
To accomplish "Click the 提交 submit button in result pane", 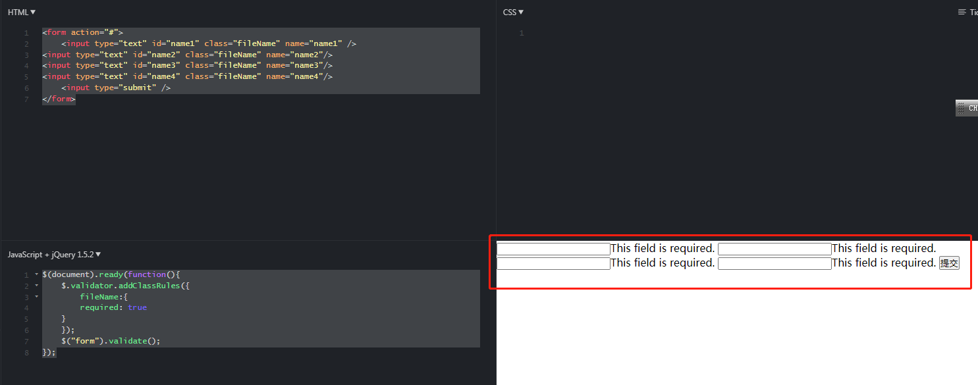I will pos(948,263).
